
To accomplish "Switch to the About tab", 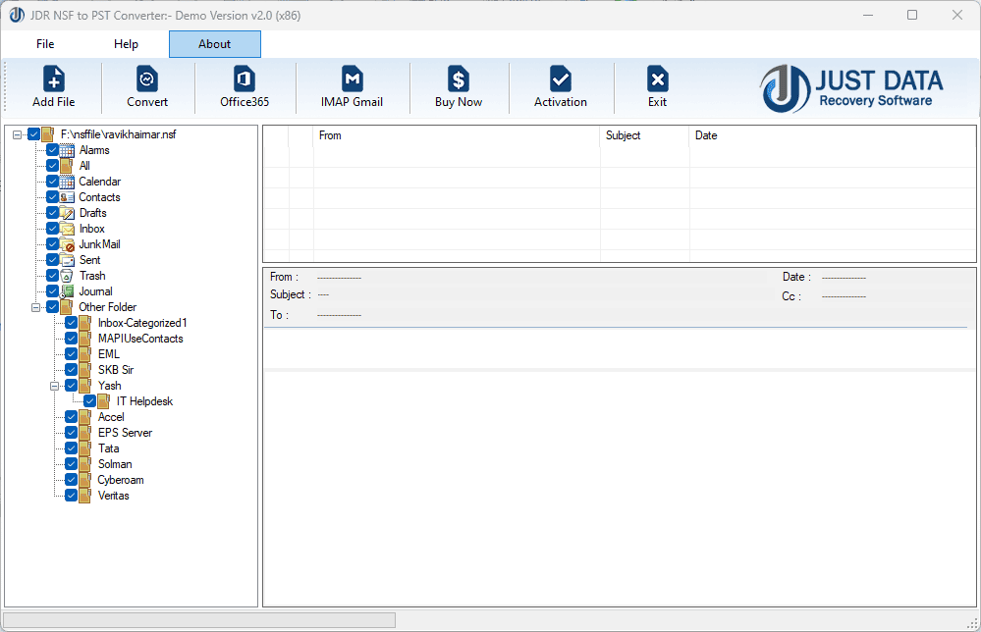I will pos(214,43).
